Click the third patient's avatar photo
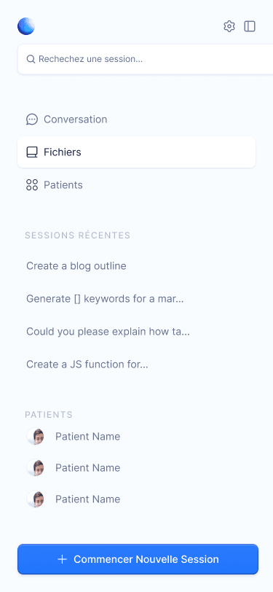Screen dimensions: 273x592 tap(36, 499)
